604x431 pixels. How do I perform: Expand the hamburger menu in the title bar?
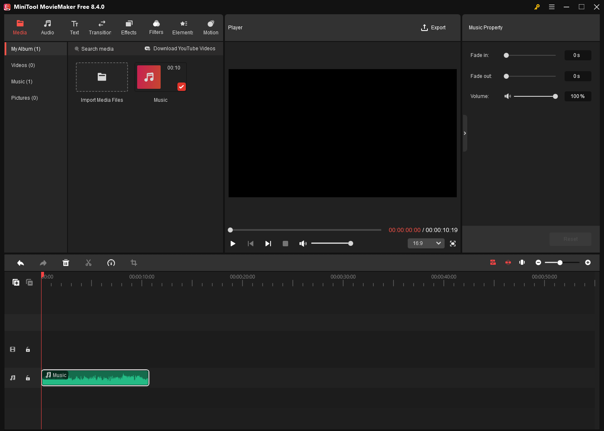pyautogui.click(x=552, y=7)
